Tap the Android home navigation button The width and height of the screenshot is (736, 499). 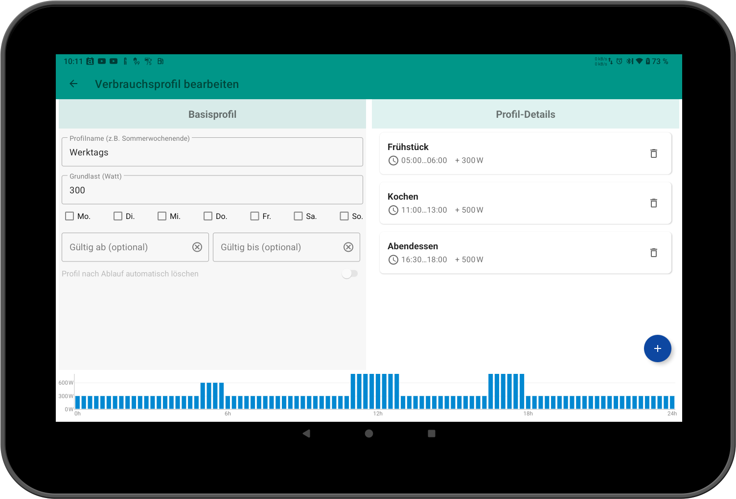click(369, 434)
